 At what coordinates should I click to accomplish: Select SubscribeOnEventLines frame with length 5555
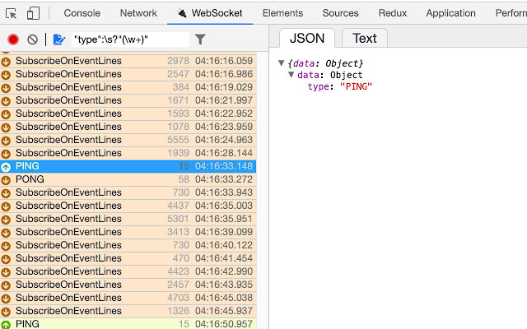pos(128,140)
